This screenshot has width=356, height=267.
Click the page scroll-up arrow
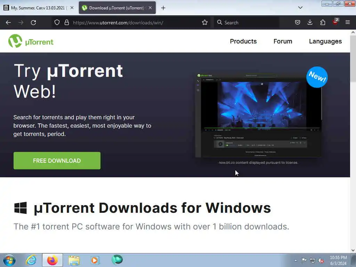click(353, 32)
